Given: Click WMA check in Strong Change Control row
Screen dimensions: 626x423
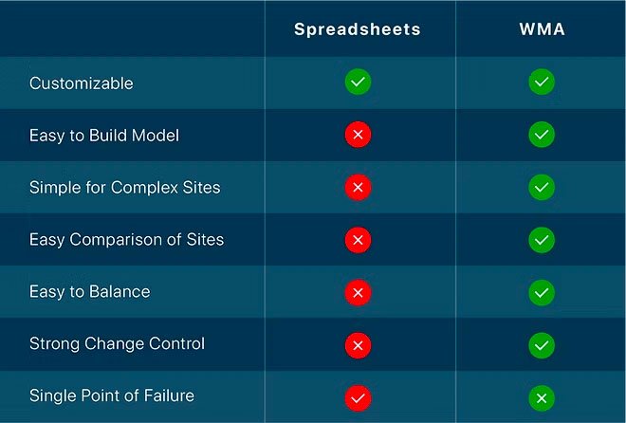Looking at the screenshot, I should point(542,344).
